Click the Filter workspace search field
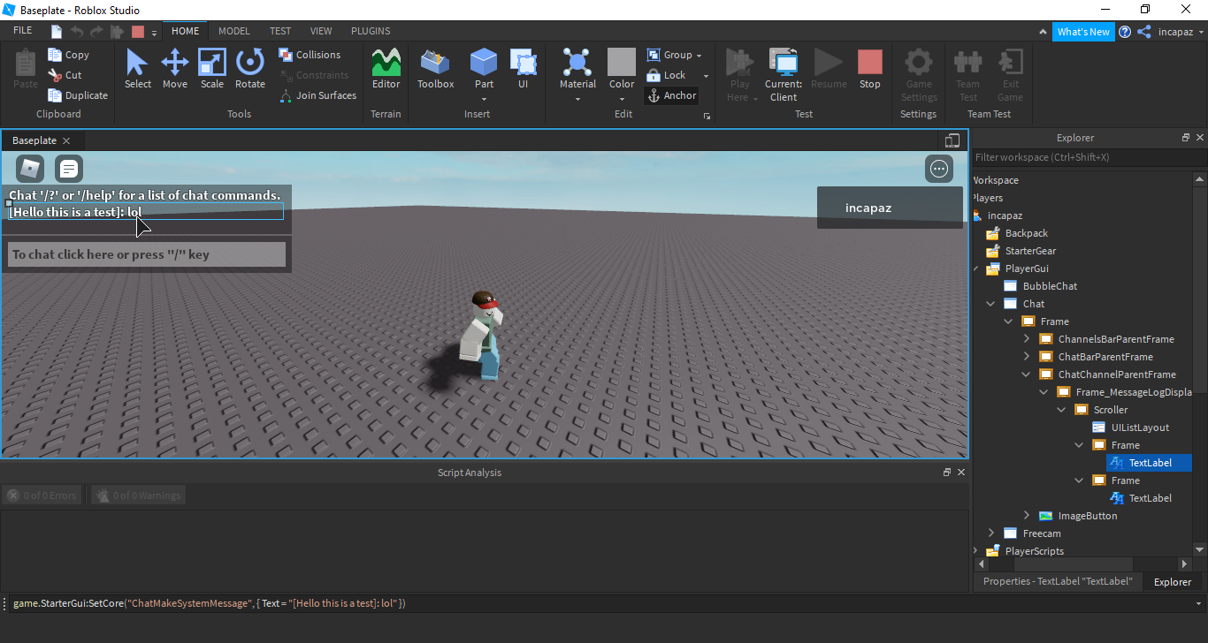This screenshot has width=1208, height=643. pos(1089,157)
